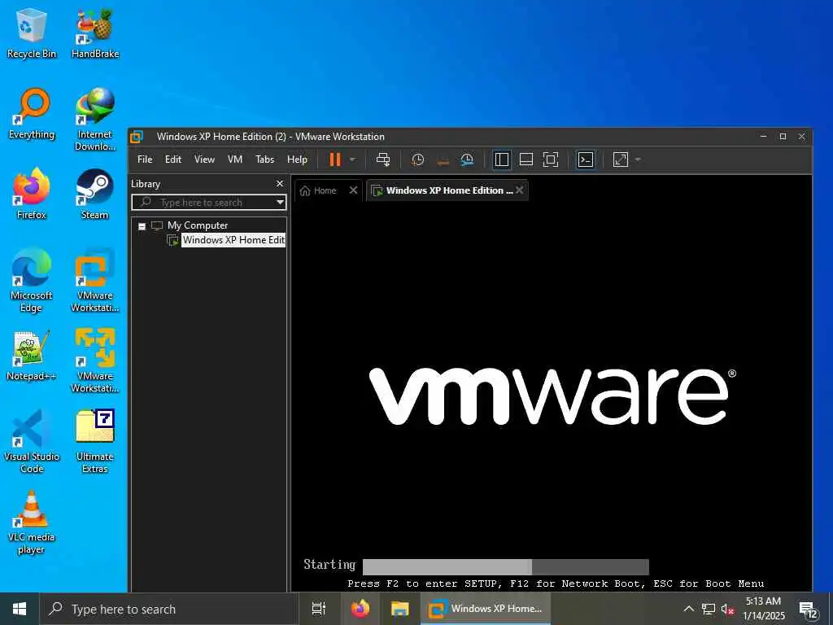Show hidden system tray icons

pos(688,609)
